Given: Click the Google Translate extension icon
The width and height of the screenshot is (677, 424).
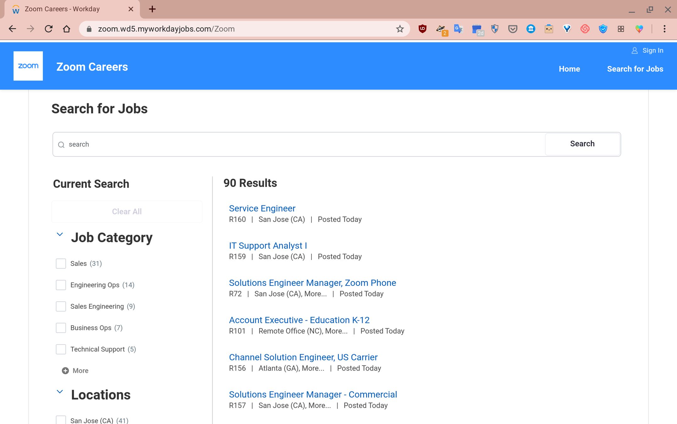Looking at the screenshot, I should pyautogui.click(x=458, y=29).
